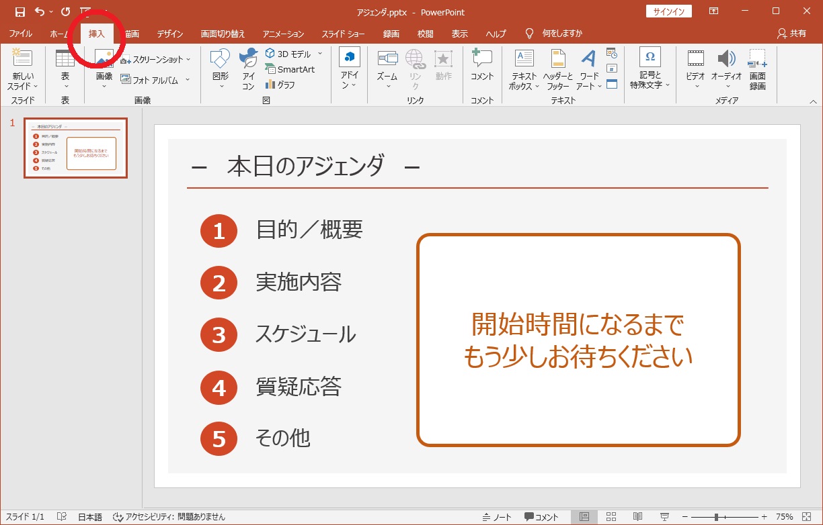Viewport: 823px width, 525px height.
Task: Click the Save icon in the title bar
Action: point(20,12)
